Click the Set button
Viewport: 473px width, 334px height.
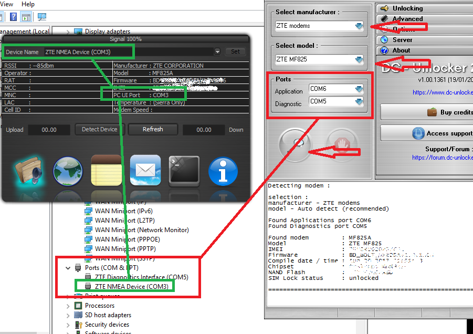click(x=235, y=51)
